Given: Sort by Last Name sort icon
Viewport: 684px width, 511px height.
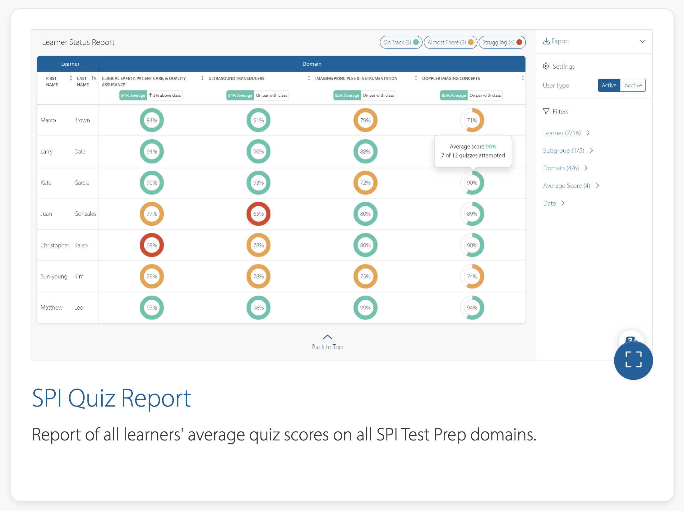Looking at the screenshot, I should pos(94,78).
